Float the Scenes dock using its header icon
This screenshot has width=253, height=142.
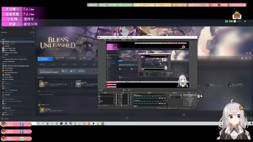(114, 93)
